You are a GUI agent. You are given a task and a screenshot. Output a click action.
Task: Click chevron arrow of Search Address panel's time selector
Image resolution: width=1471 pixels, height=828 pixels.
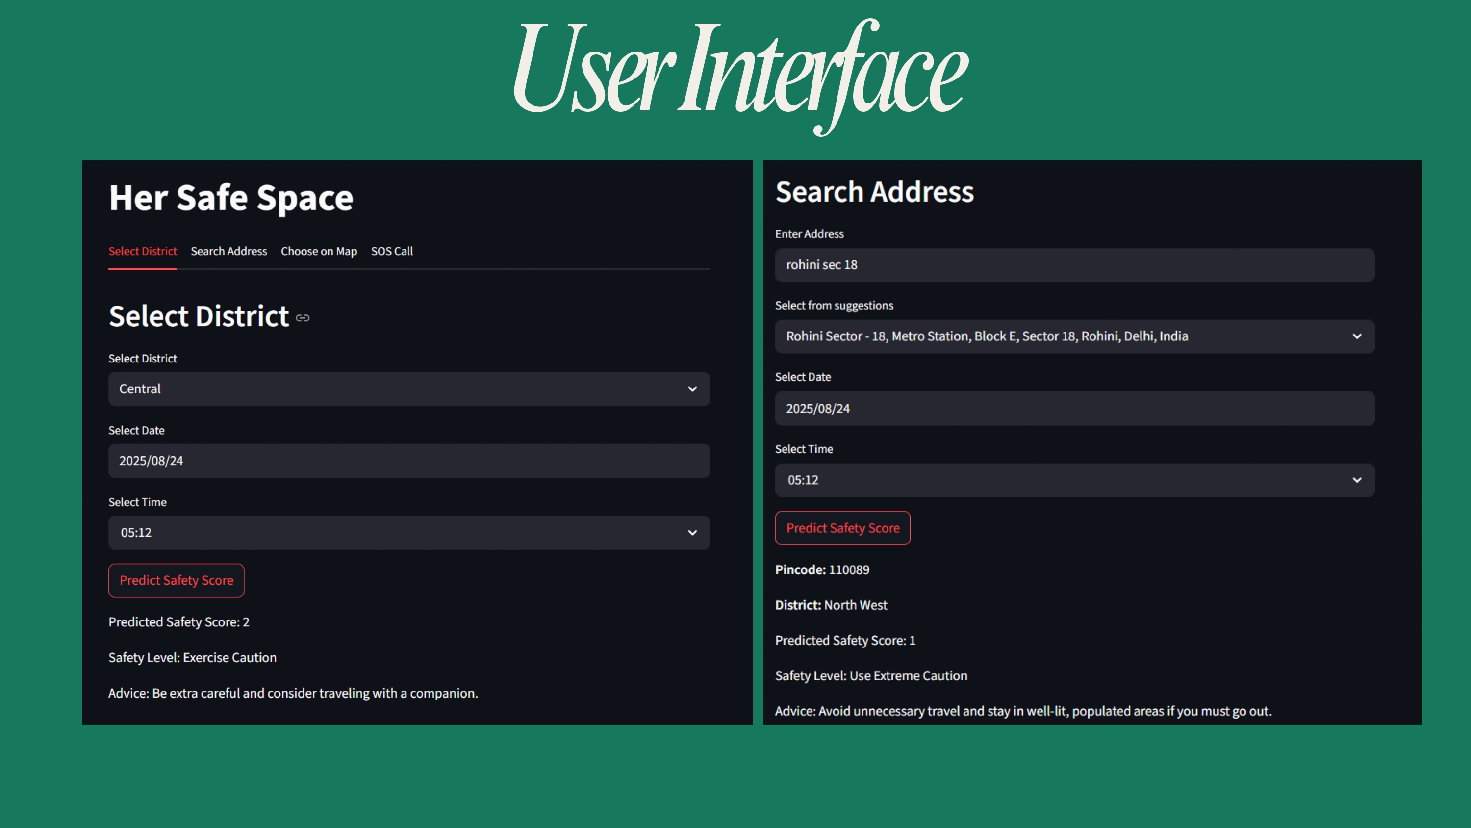[1357, 480]
